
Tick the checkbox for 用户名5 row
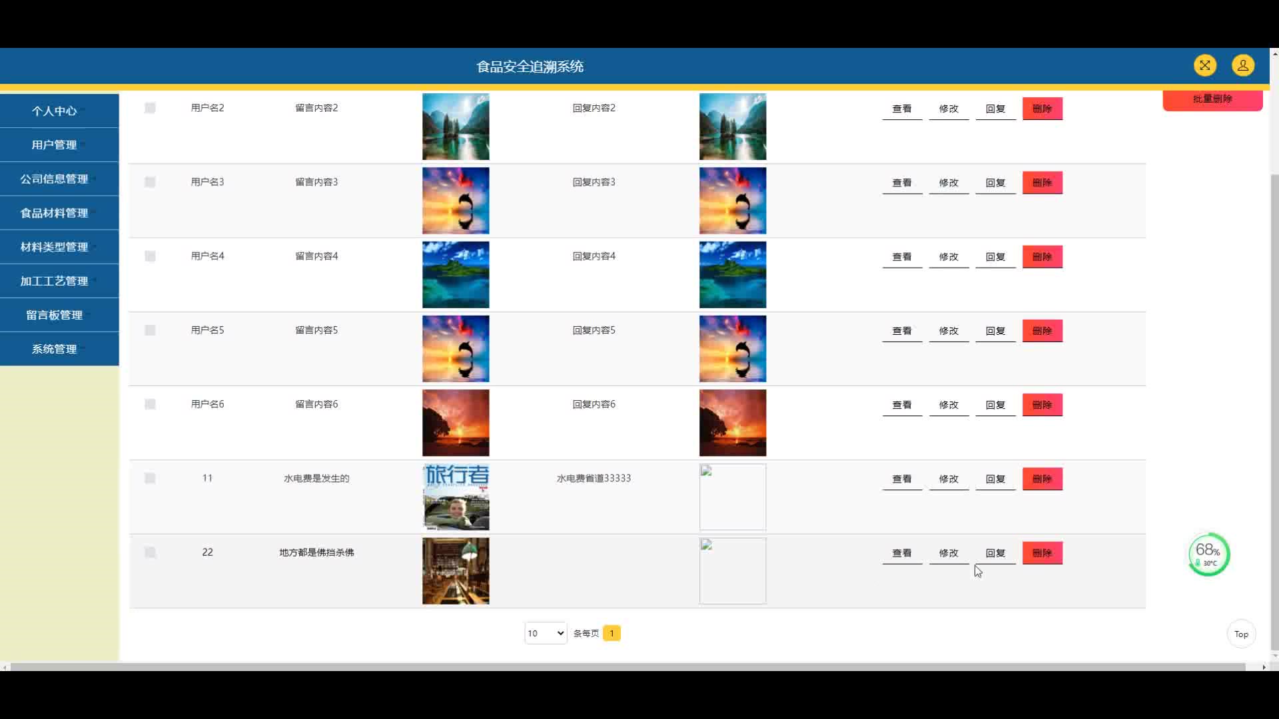pos(150,330)
